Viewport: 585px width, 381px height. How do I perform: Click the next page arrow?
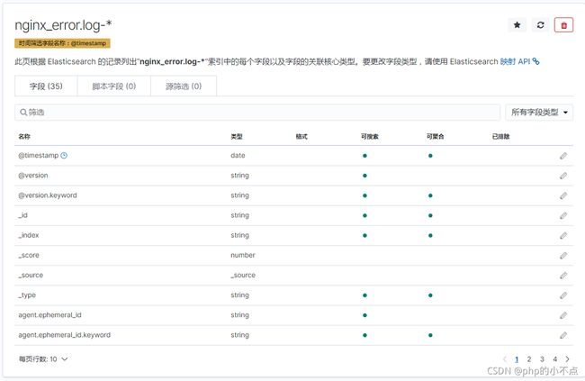coord(568,359)
